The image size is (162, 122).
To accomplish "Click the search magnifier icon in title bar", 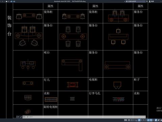I will click(147, 1).
